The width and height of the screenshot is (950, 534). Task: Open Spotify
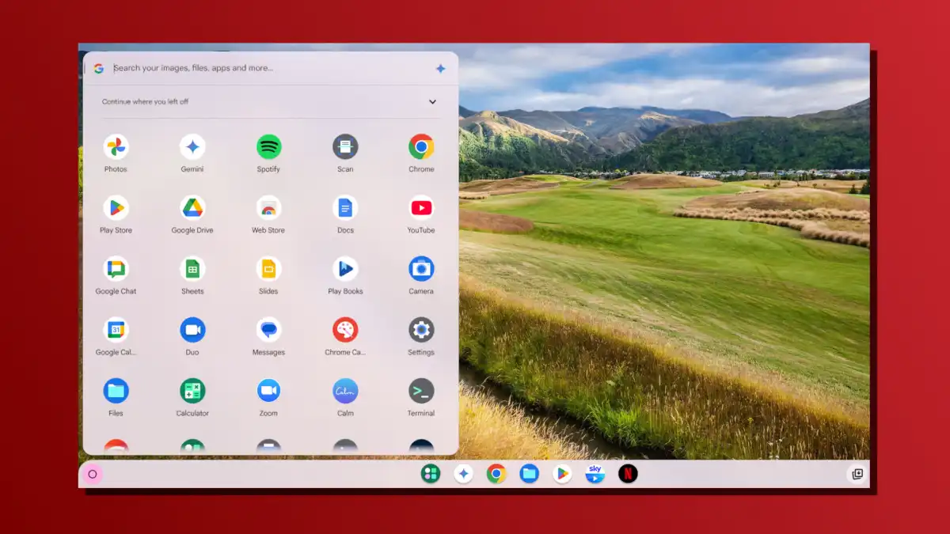click(x=268, y=147)
